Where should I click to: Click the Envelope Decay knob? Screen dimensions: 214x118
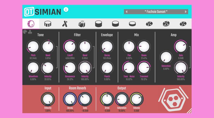coord(107,46)
